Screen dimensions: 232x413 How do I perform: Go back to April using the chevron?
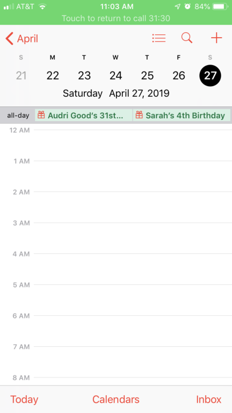[9, 39]
